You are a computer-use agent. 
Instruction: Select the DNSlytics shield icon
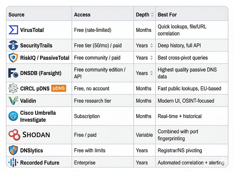[13, 150]
